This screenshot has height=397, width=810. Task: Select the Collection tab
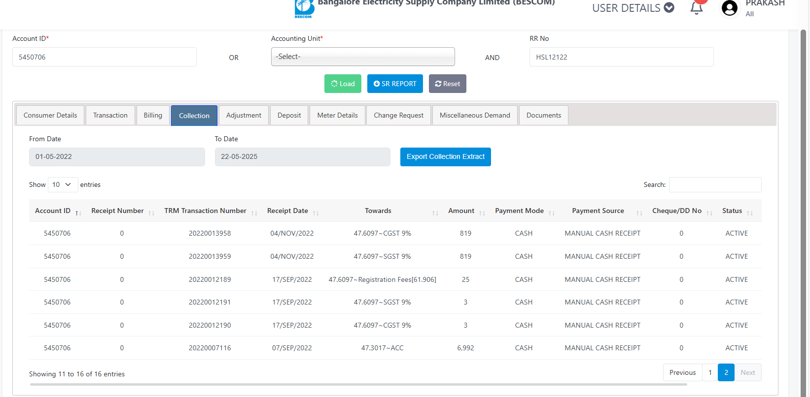pos(194,116)
